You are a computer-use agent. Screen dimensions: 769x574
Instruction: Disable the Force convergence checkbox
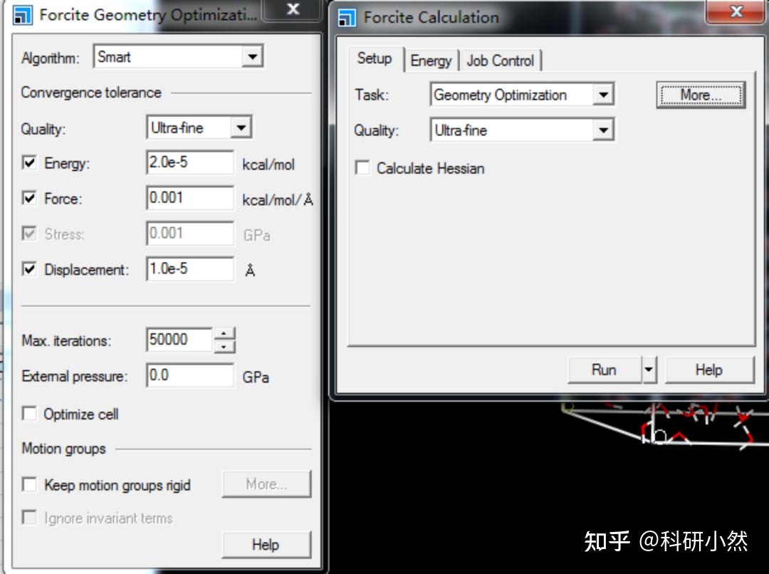pyautogui.click(x=29, y=199)
